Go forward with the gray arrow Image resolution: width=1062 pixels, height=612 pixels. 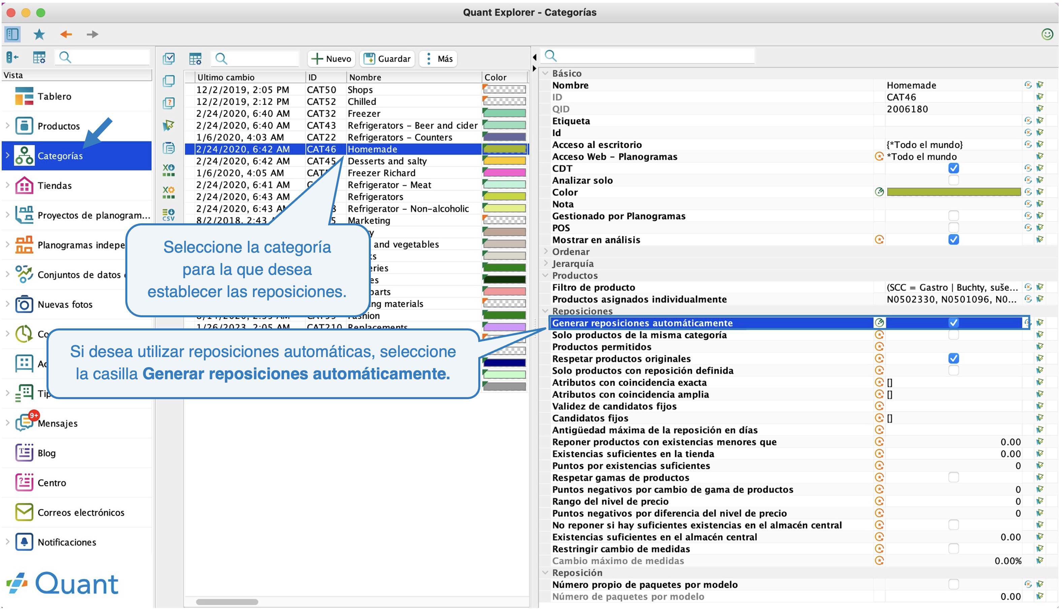point(92,34)
